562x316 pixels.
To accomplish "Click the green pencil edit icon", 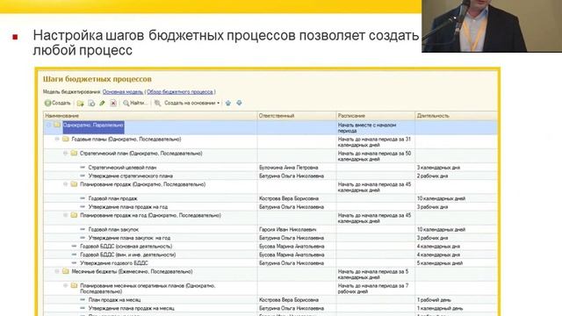I will [x=102, y=104].
